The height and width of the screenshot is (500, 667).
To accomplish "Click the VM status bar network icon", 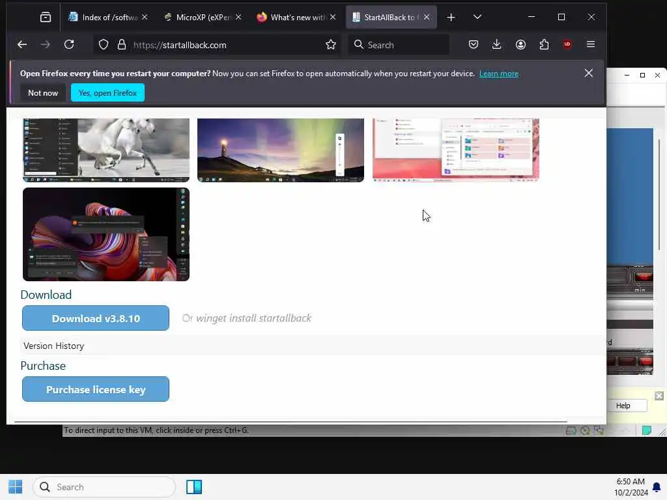I will click(599, 430).
